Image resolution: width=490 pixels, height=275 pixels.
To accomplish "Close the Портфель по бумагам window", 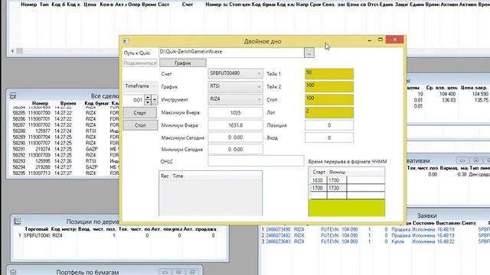I will (192, 272).
